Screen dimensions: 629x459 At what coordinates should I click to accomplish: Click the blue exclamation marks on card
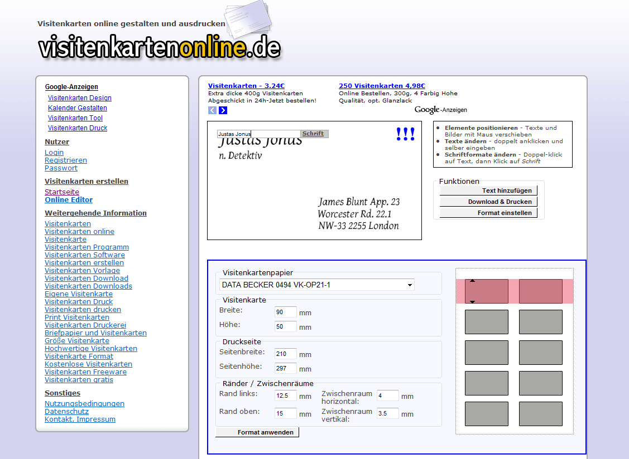[405, 134]
